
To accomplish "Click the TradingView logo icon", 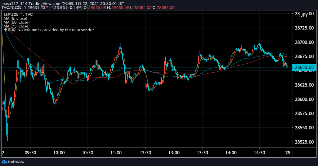I will click(x=4, y=162).
